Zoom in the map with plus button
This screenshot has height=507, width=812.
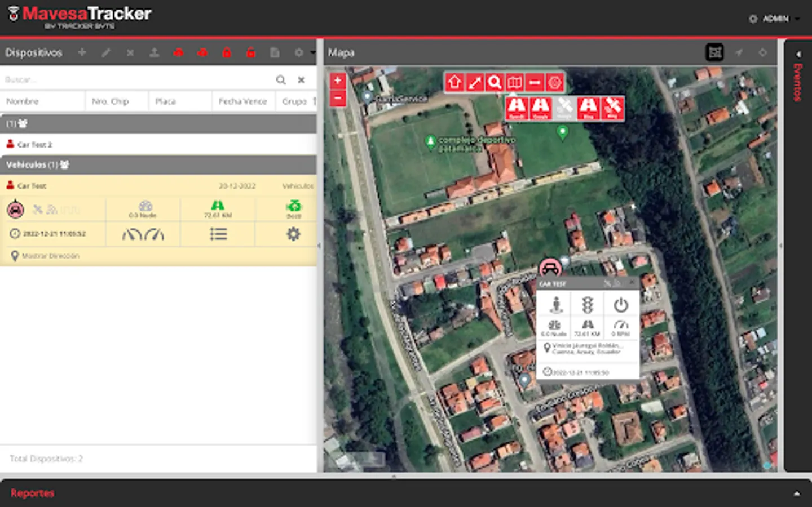pyautogui.click(x=337, y=81)
